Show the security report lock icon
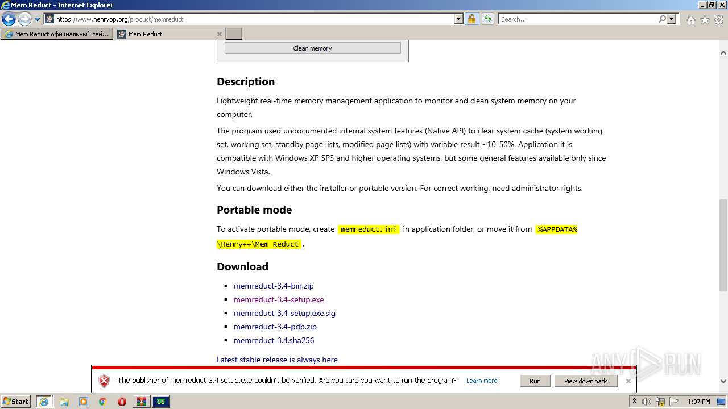The width and height of the screenshot is (728, 409). pos(471,19)
